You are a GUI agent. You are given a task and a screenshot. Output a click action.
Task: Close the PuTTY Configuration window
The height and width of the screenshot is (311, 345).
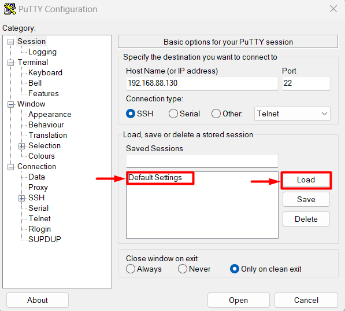tap(333, 9)
